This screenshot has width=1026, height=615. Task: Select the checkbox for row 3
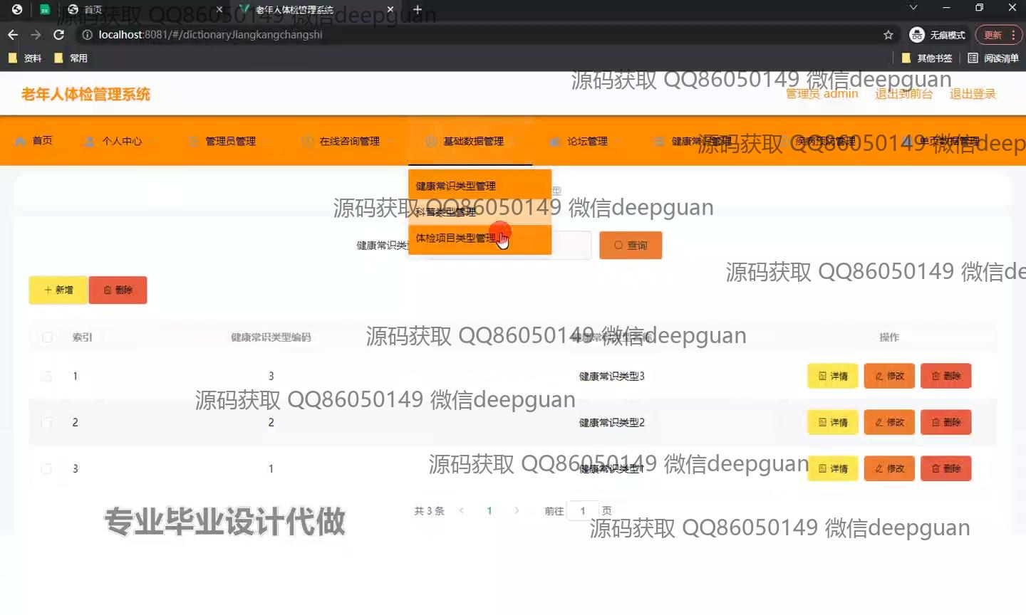point(47,469)
